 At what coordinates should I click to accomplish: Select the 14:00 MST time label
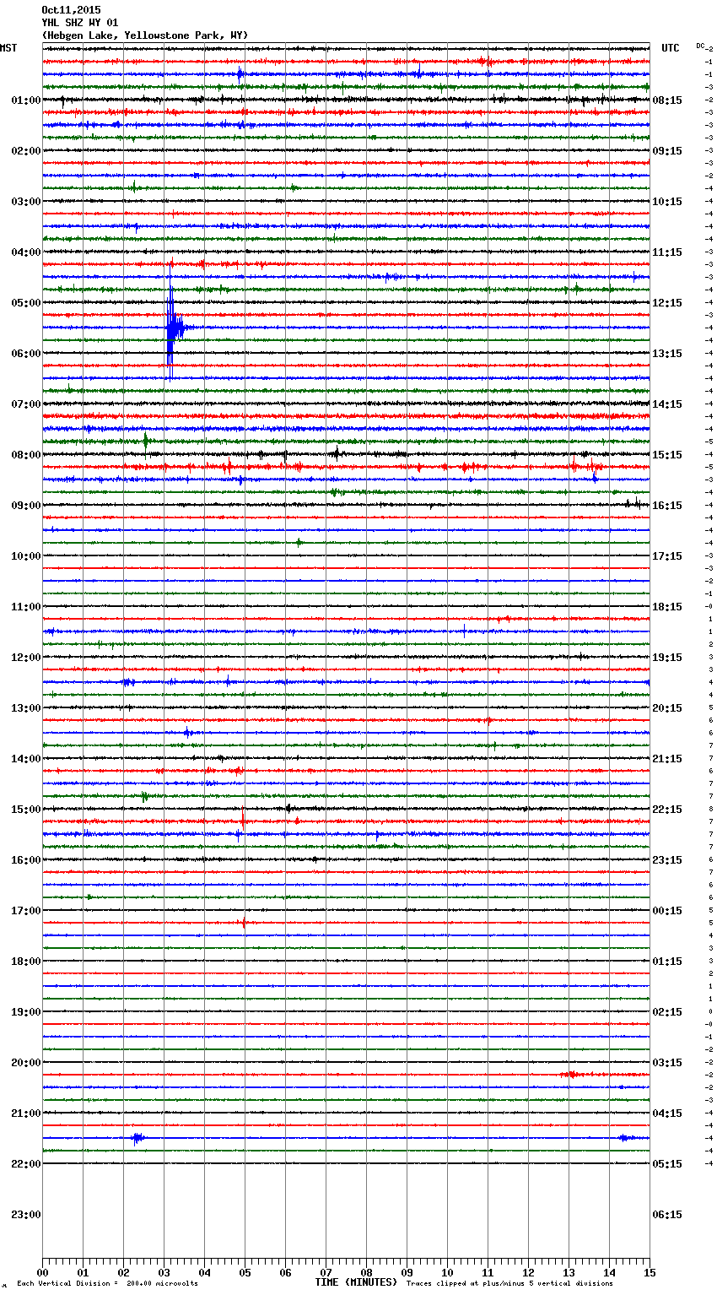[x=26, y=759]
